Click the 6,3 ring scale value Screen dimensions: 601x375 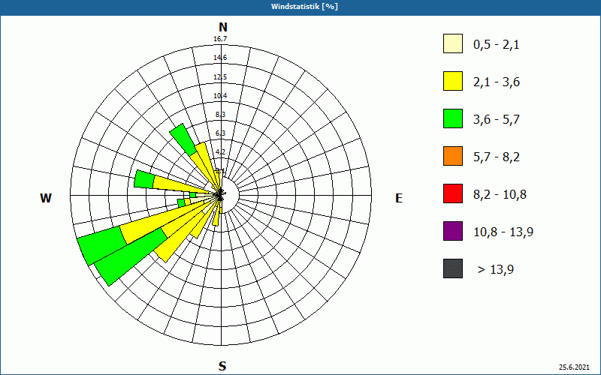[x=220, y=133]
